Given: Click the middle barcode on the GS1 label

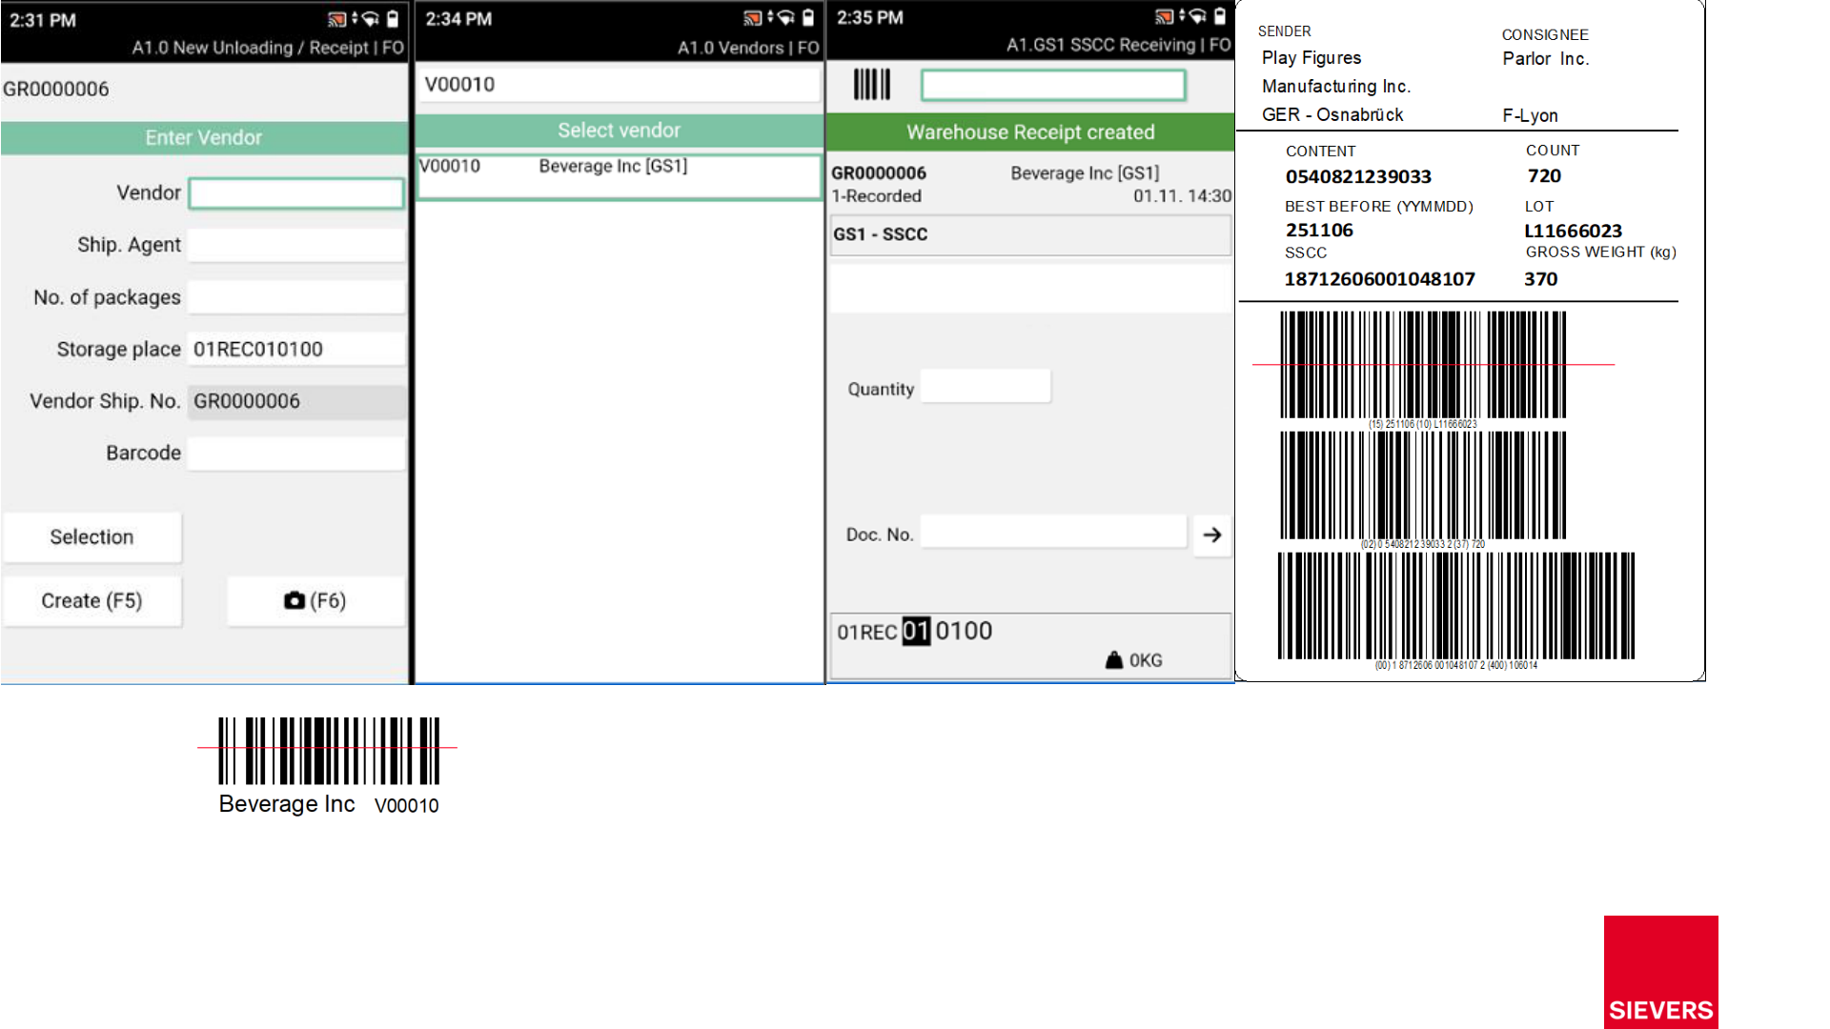Looking at the screenshot, I should pos(1423,486).
